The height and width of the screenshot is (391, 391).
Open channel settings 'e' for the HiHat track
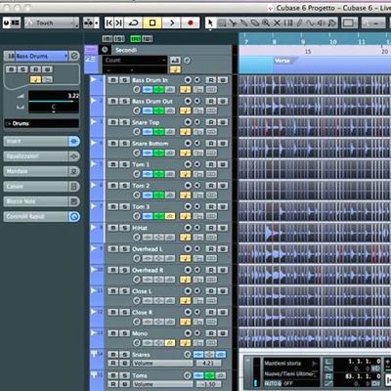[x=137, y=238]
